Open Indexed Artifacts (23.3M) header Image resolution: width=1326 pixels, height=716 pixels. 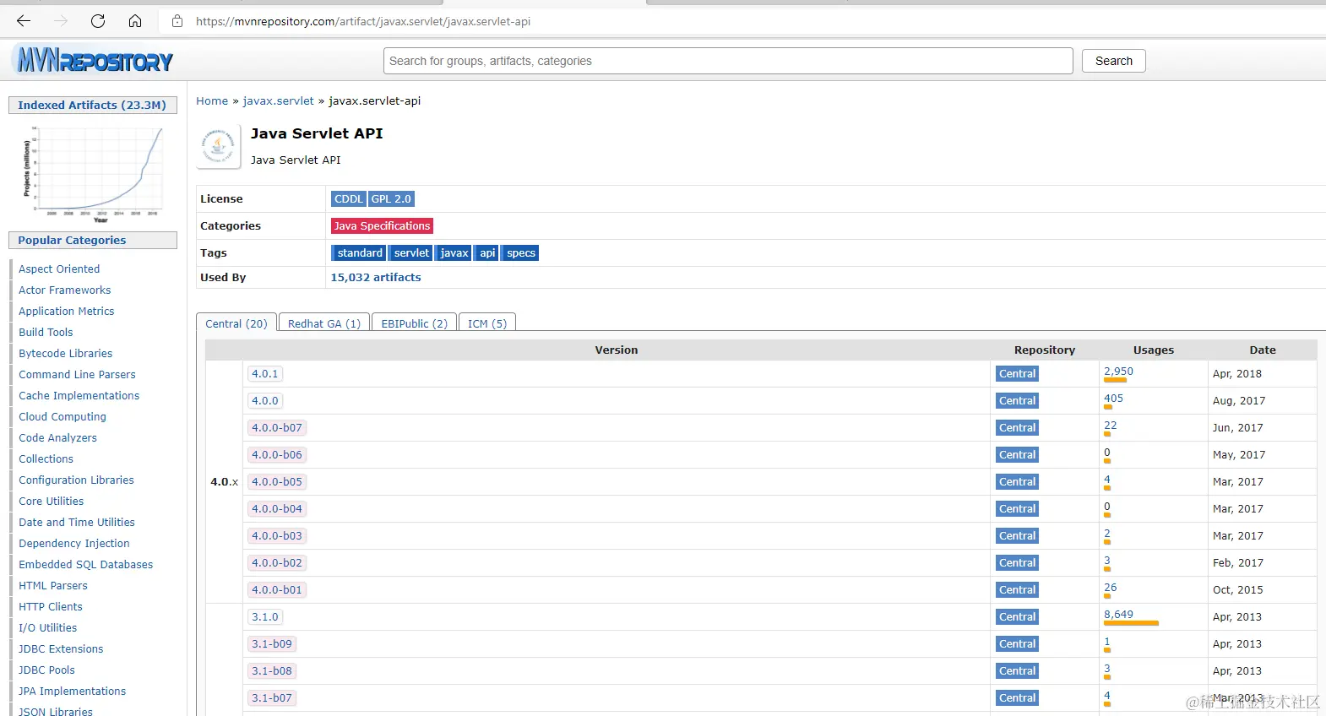tap(92, 106)
